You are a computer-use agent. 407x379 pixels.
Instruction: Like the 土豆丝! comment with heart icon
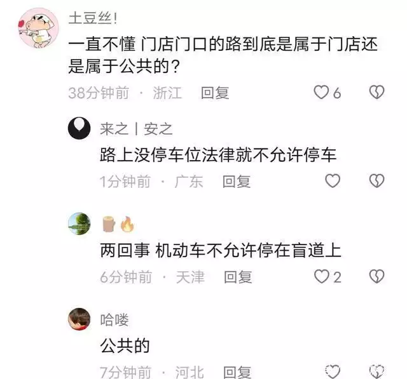321,92
